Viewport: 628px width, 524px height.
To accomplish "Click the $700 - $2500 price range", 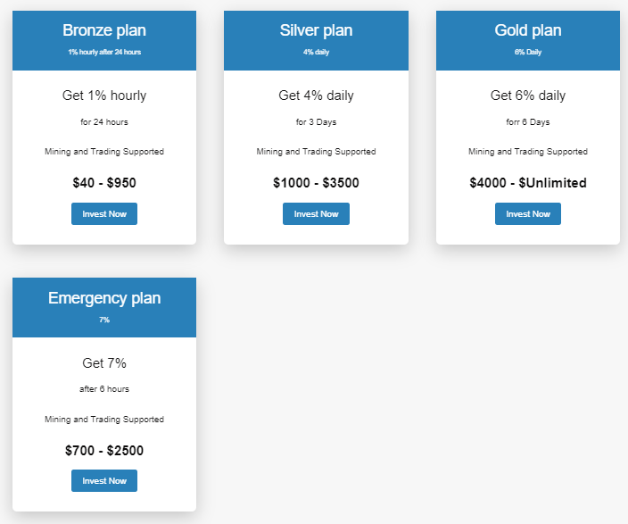I will click(x=104, y=451).
